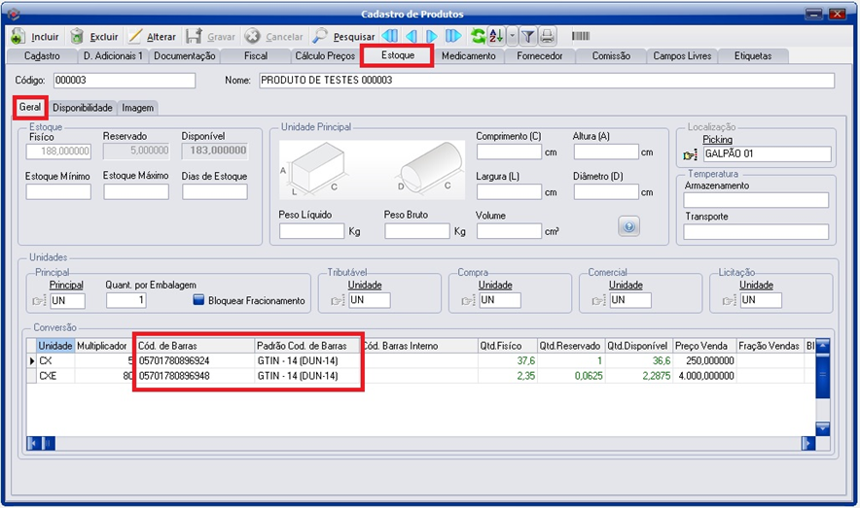Screen dimensions: 860x508
Task: Open Pesquisar search with magnifier
Action: [343, 36]
